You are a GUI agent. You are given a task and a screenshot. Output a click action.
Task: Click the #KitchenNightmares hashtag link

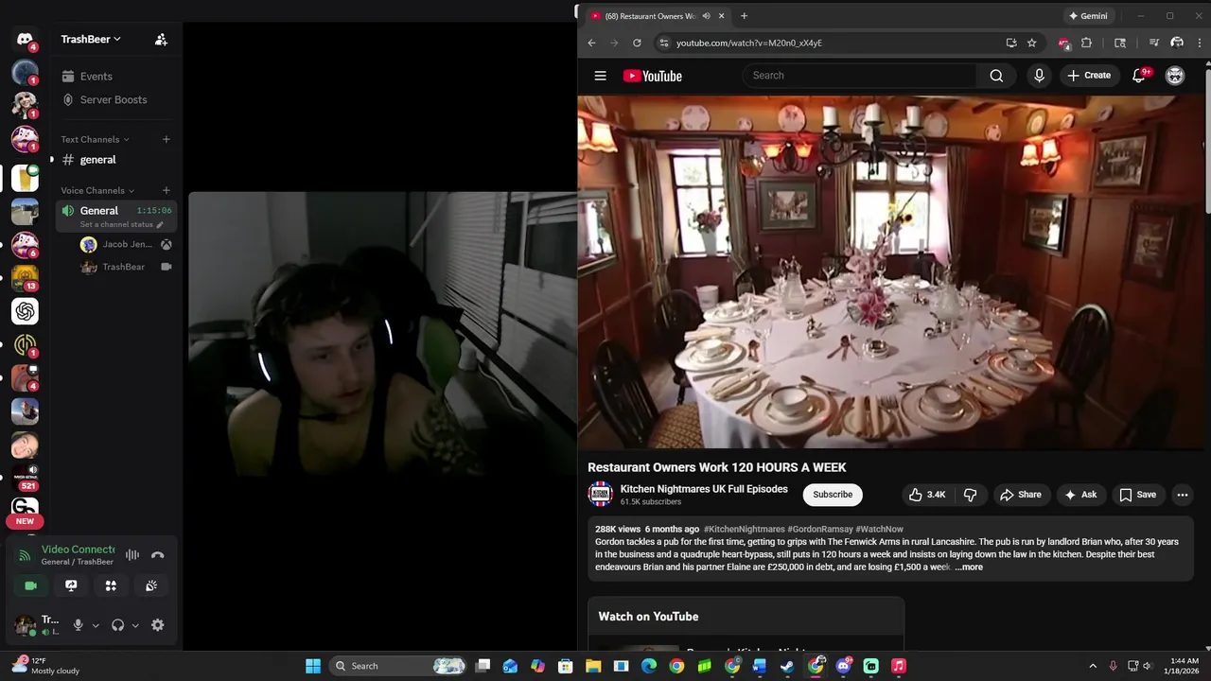[745, 530]
